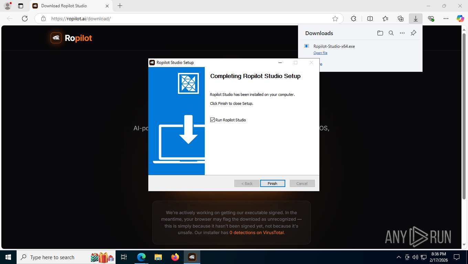468x264 pixels.
Task: Open file link under Ropilot-Studio-x64.exe
Action: (x=320, y=53)
